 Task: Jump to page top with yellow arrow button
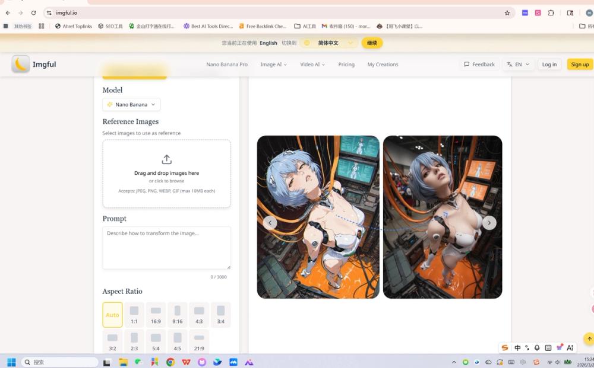589,338
